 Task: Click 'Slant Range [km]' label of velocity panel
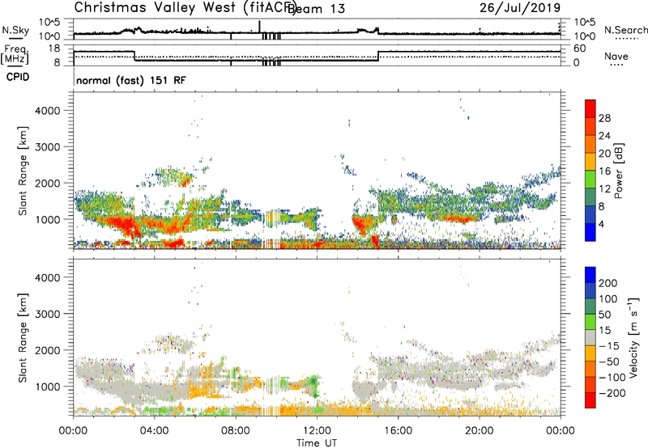(x=23, y=338)
